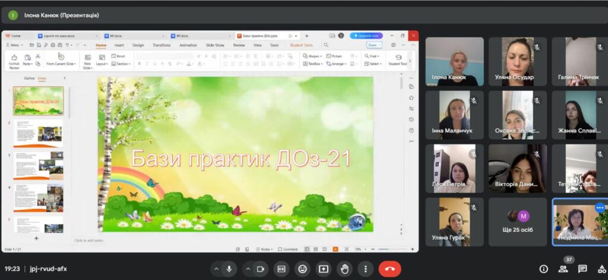
Task: Select slide 3 thumbnail in the panel
Action: [38, 165]
